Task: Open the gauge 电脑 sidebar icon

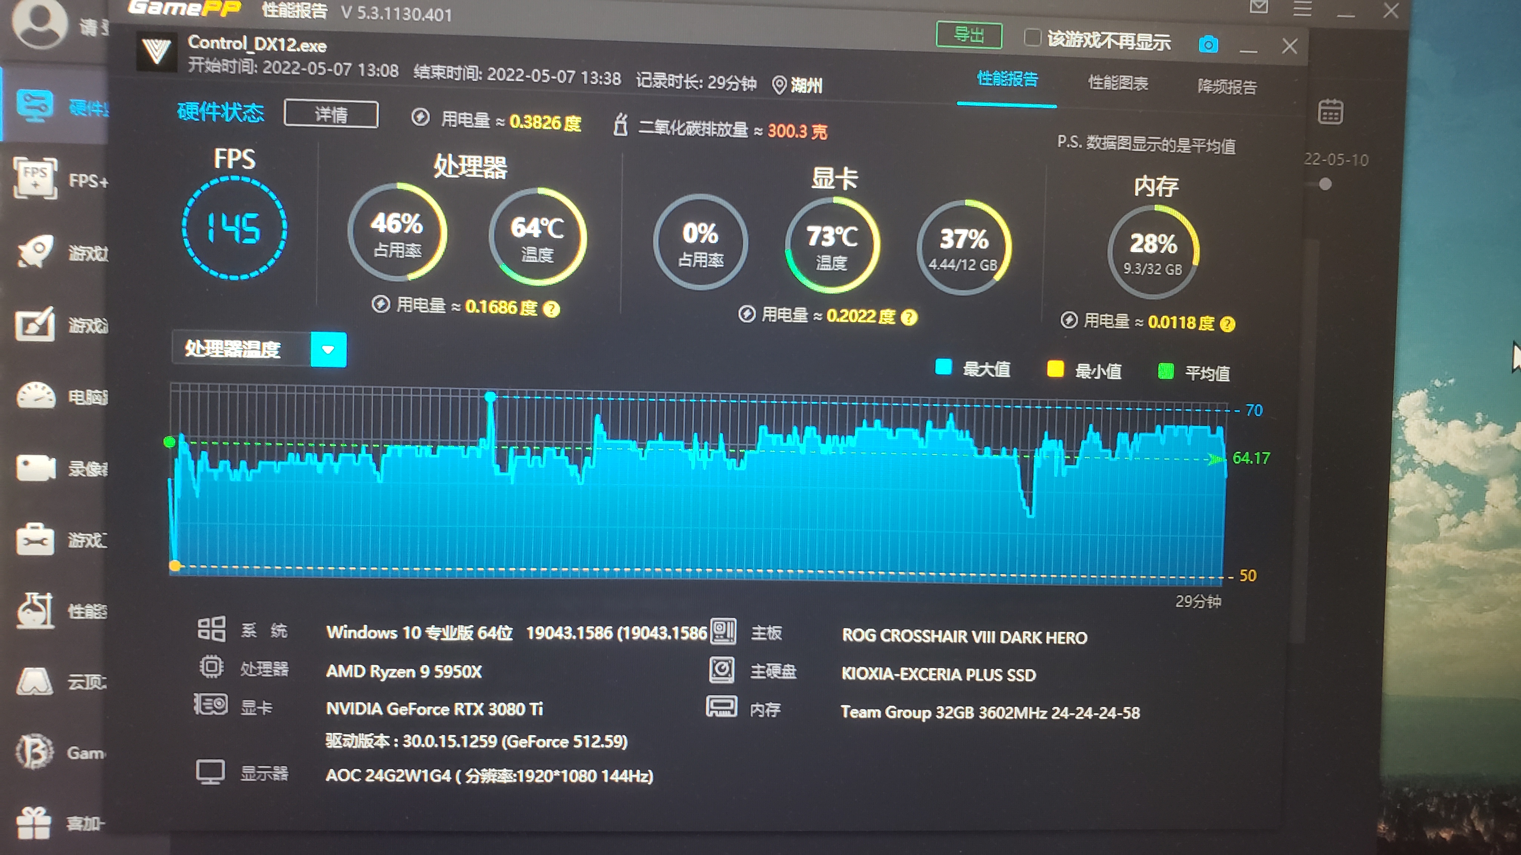Action: (35, 396)
